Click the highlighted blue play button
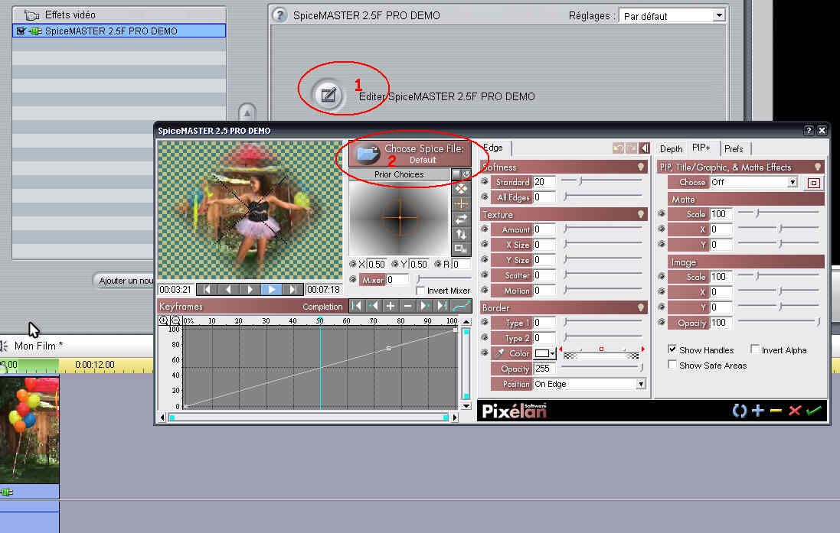The height and width of the screenshot is (533, 840). tap(272, 290)
